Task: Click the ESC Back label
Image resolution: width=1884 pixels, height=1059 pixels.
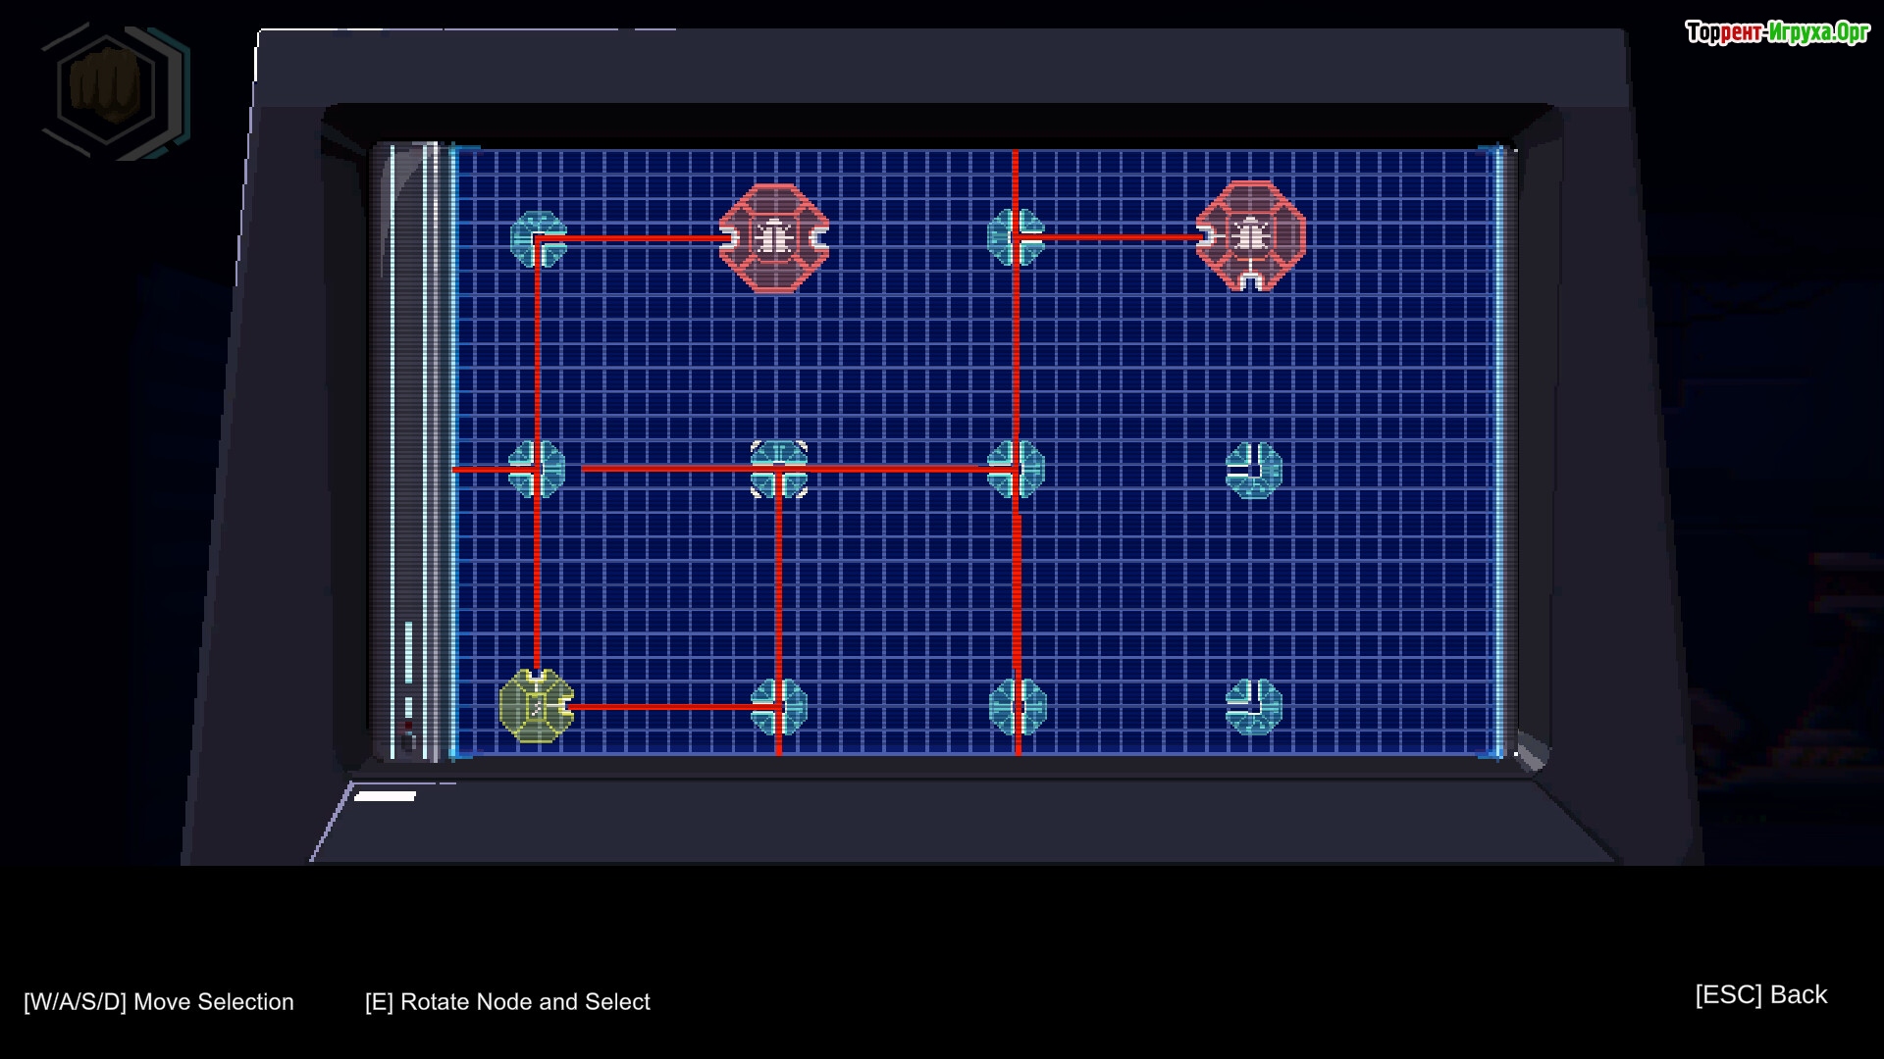Action: tap(1760, 994)
